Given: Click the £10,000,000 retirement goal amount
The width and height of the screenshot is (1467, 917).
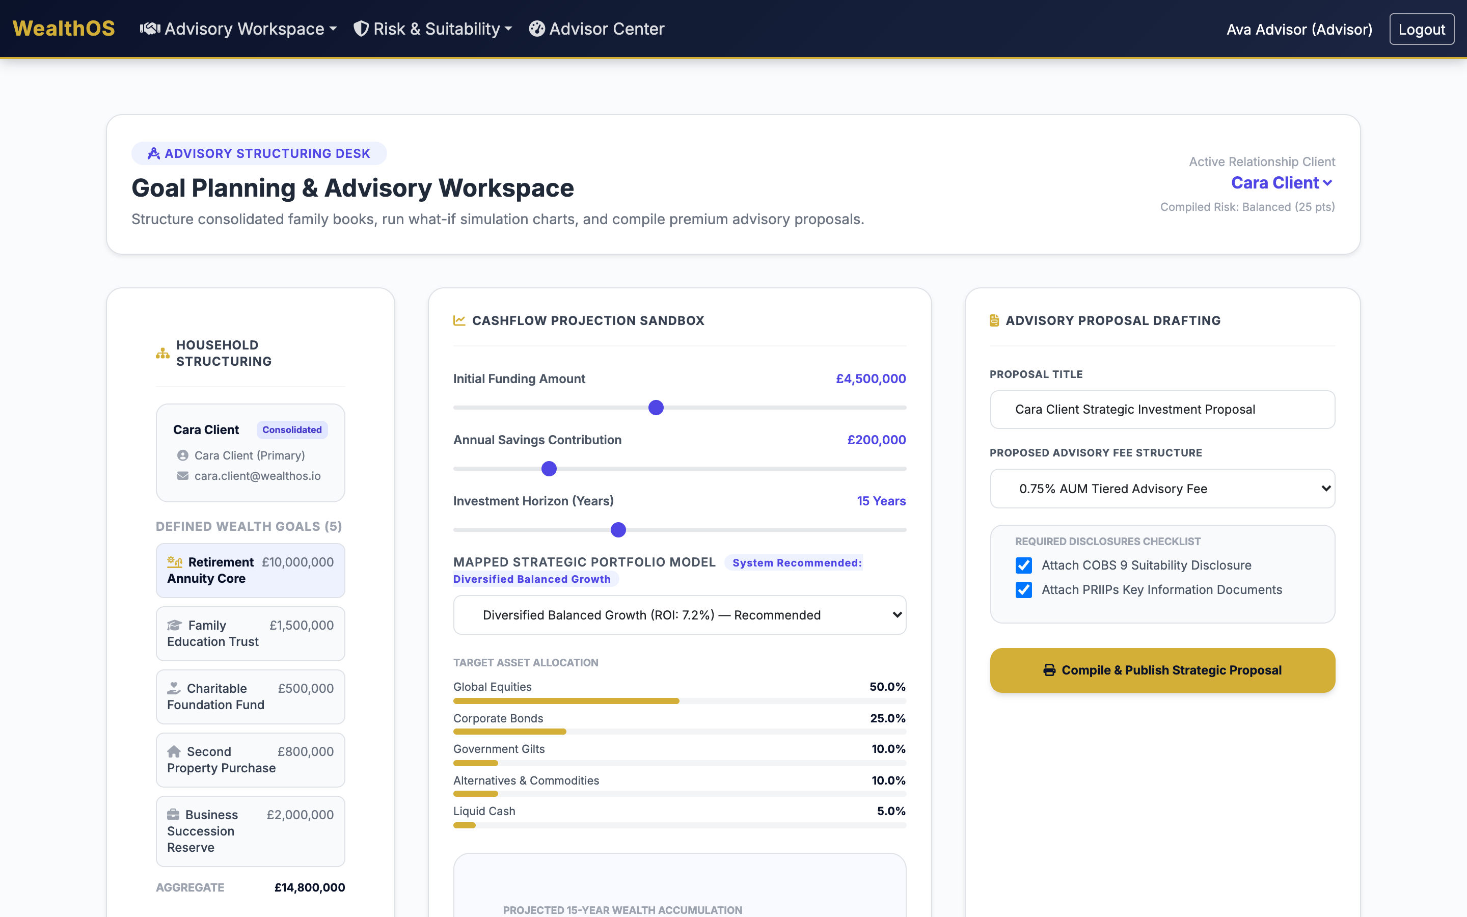Looking at the screenshot, I should coord(297,562).
